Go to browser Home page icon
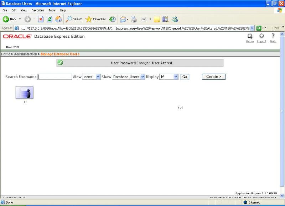Image resolution: width=285 pixels, height=206 pixels. pyautogui.click(x=58, y=19)
